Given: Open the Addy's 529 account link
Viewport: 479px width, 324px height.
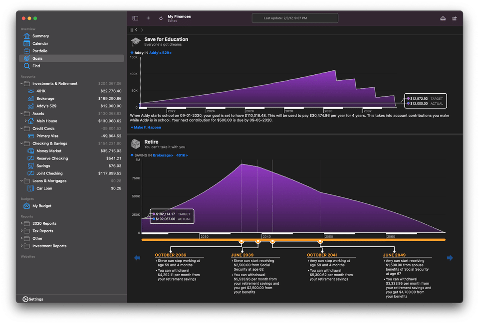Looking at the screenshot, I should click(160, 52).
